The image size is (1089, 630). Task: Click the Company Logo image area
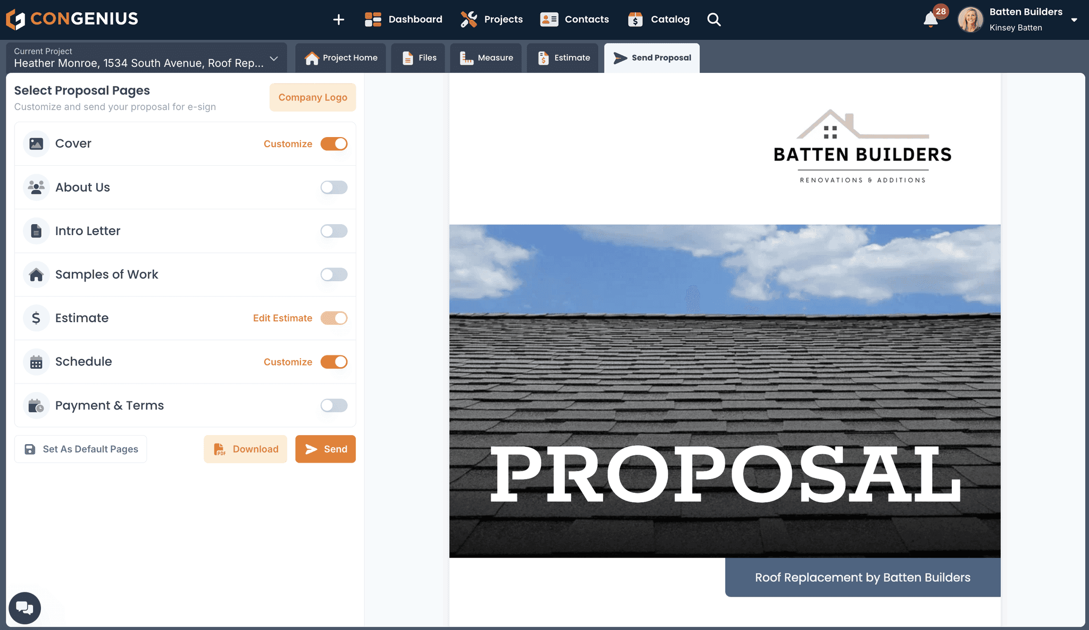[312, 97]
